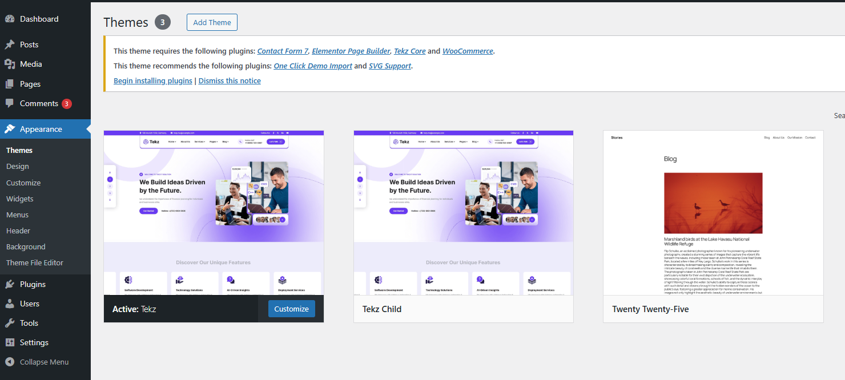Click the Tekz Child theme name

pyautogui.click(x=382, y=309)
